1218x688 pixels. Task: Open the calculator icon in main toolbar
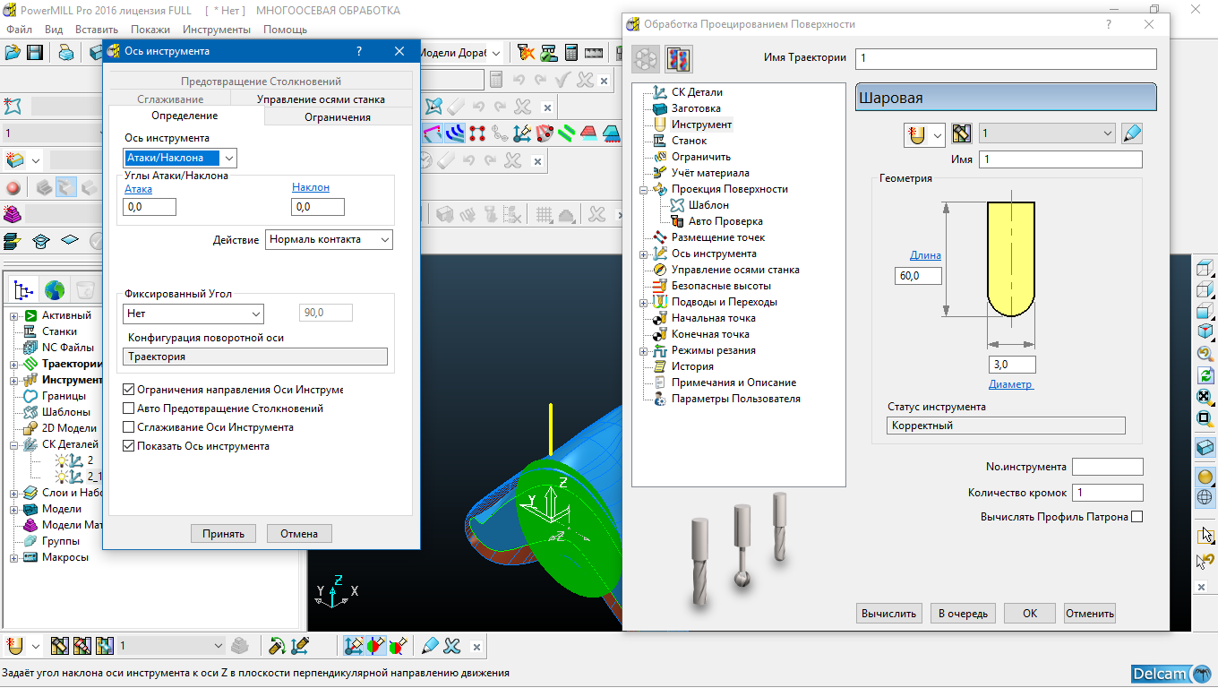[x=571, y=53]
